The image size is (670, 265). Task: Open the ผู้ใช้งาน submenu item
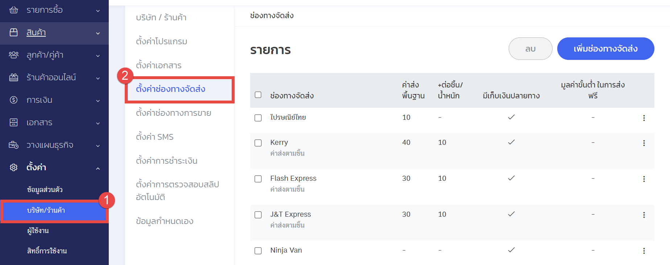(x=38, y=231)
